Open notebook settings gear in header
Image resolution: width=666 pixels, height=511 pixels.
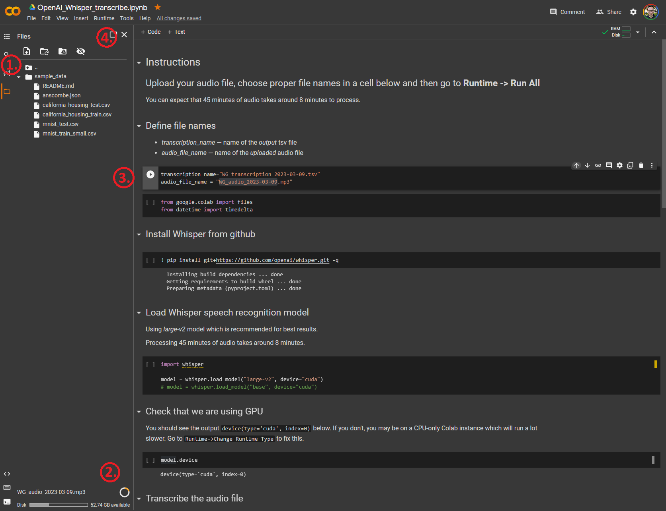pos(633,12)
